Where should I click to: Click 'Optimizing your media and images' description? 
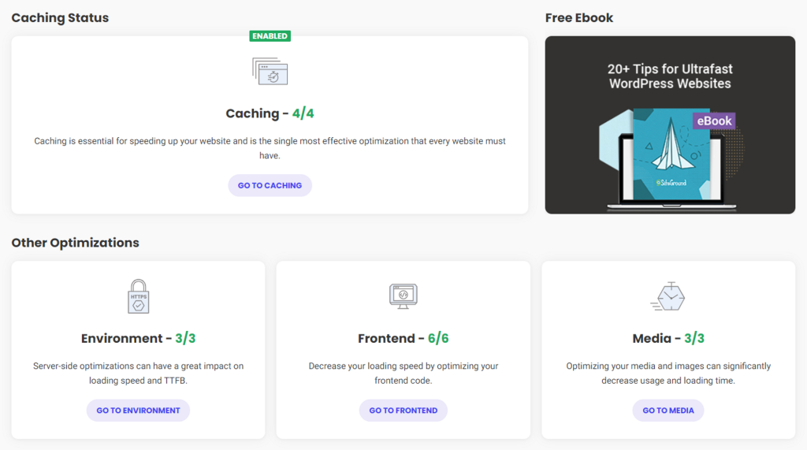[668, 374]
